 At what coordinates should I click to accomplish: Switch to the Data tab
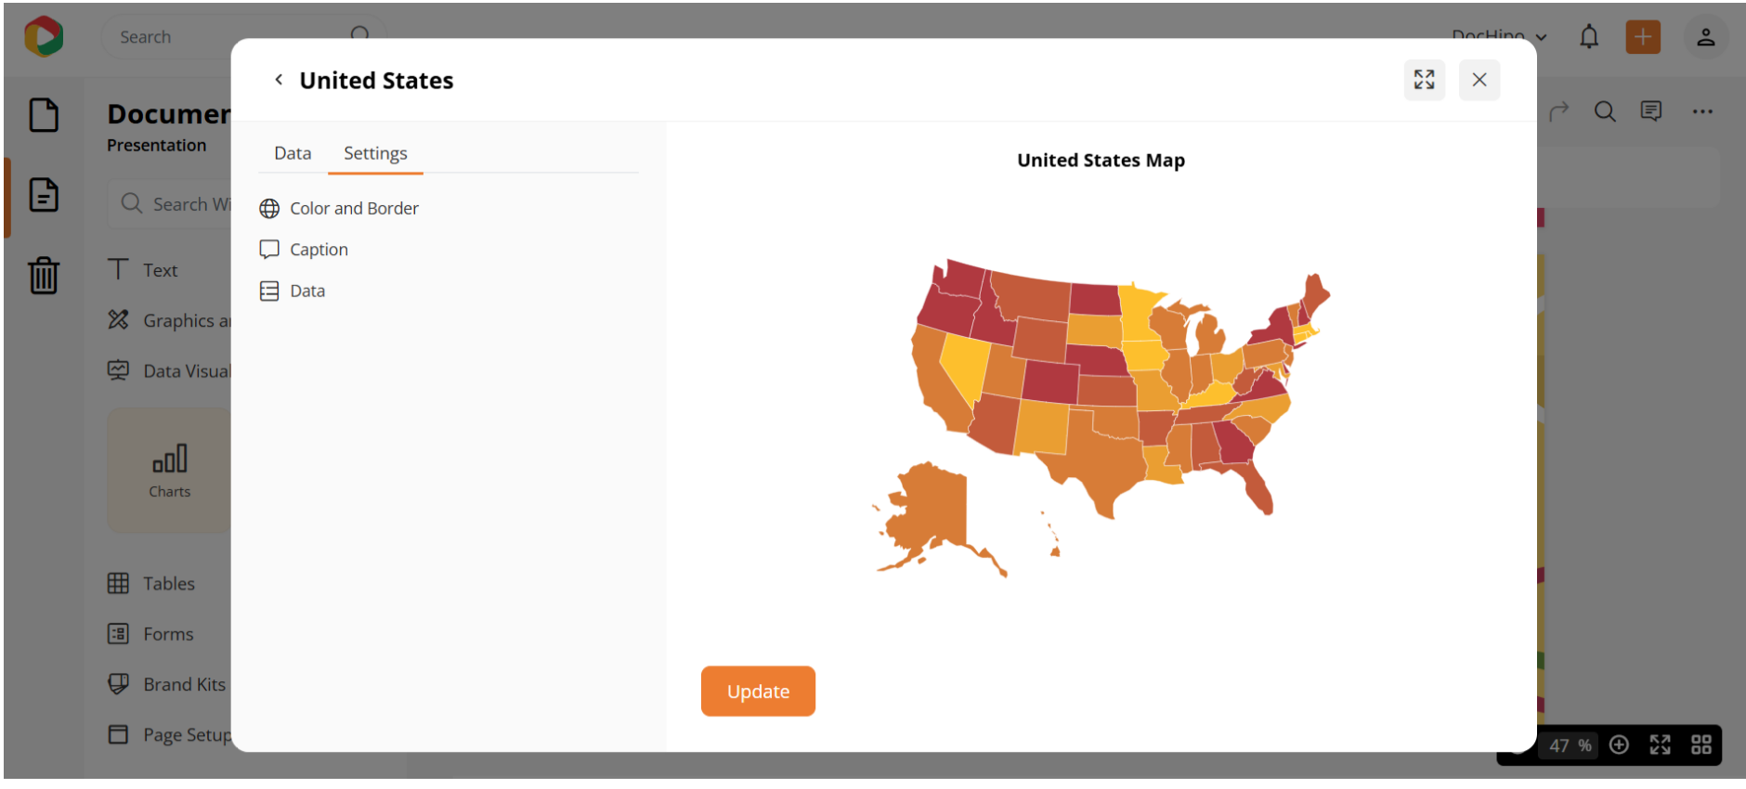point(293,153)
